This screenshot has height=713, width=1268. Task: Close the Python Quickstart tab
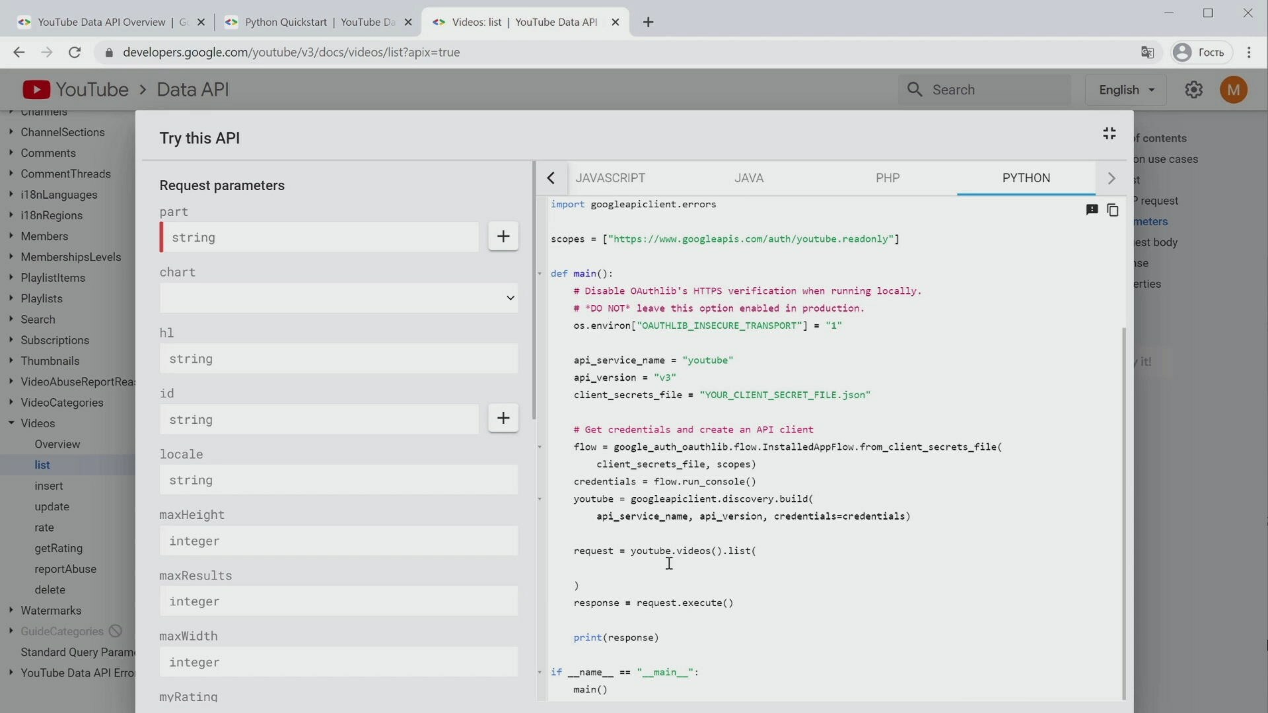[x=408, y=22]
